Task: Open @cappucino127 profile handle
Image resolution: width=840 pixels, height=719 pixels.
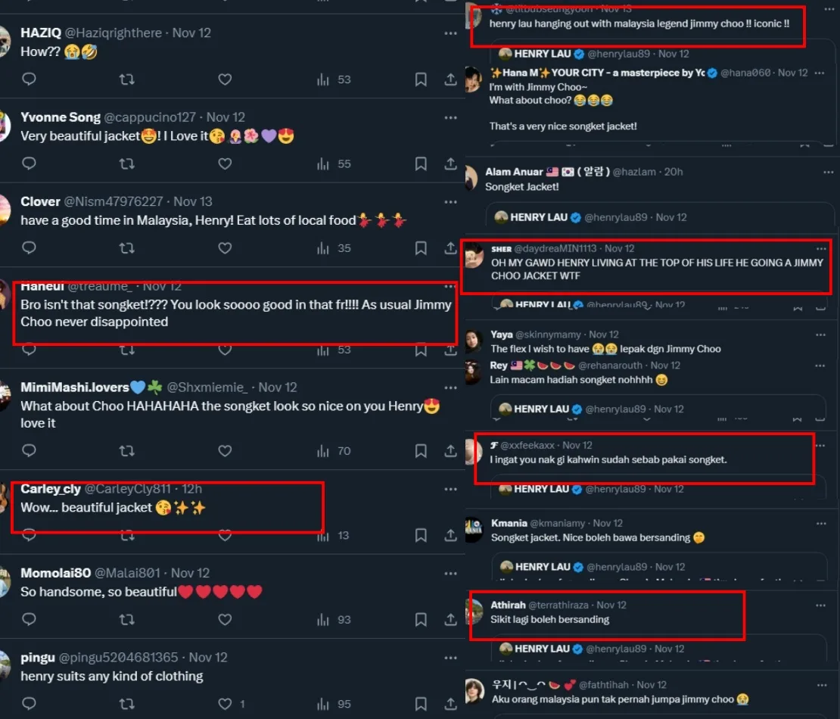Action: tap(150, 117)
